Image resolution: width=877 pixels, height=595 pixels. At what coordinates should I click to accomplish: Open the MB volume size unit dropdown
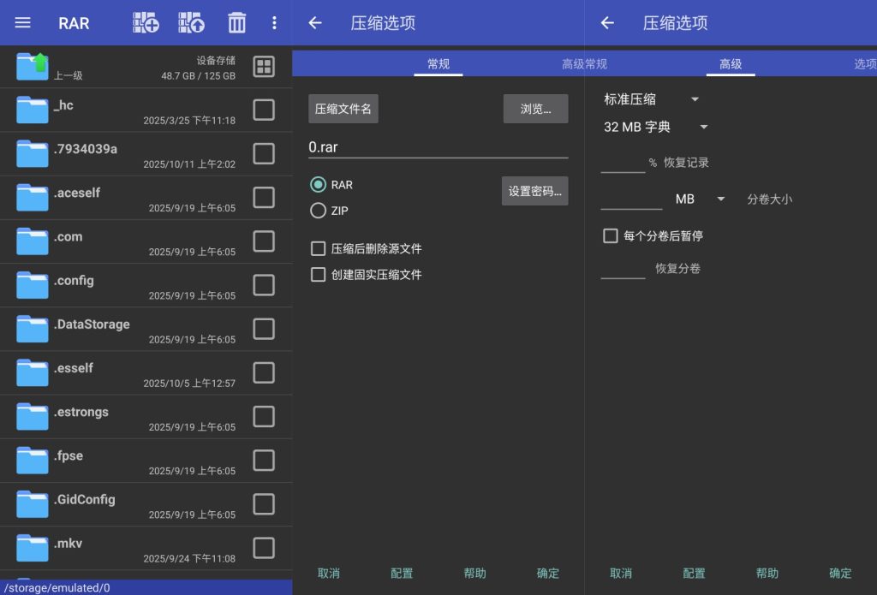pos(699,199)
